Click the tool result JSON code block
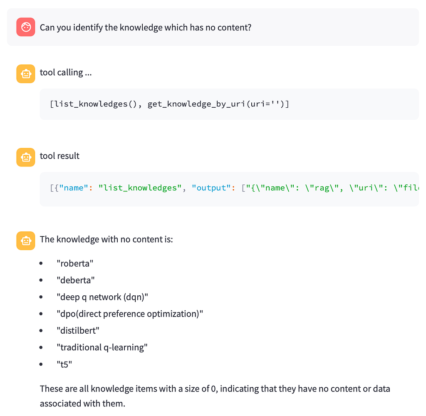The height and width of the screenshot is (416, 426). click(229, 189)
